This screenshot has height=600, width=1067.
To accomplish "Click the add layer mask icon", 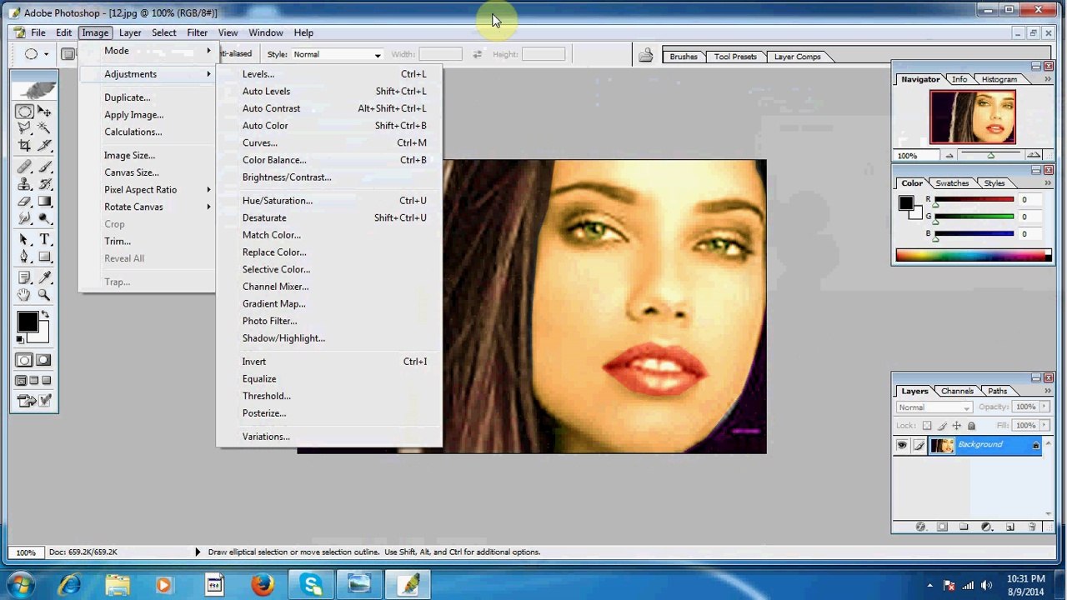I will point(942,527).
